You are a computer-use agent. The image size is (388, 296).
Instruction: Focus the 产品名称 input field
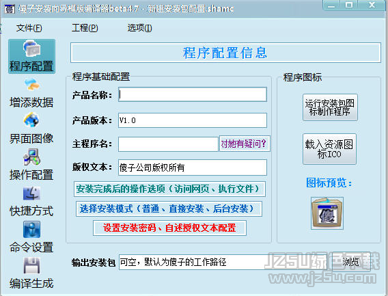pyautogui.click(x=193, y=94)
